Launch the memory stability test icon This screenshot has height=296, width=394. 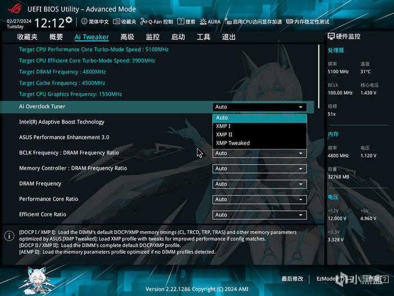[x=289, y=21]
